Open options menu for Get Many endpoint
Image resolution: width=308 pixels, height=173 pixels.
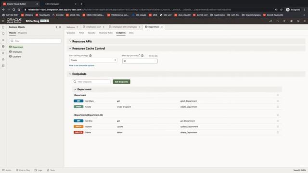click(x=278, y=101)
